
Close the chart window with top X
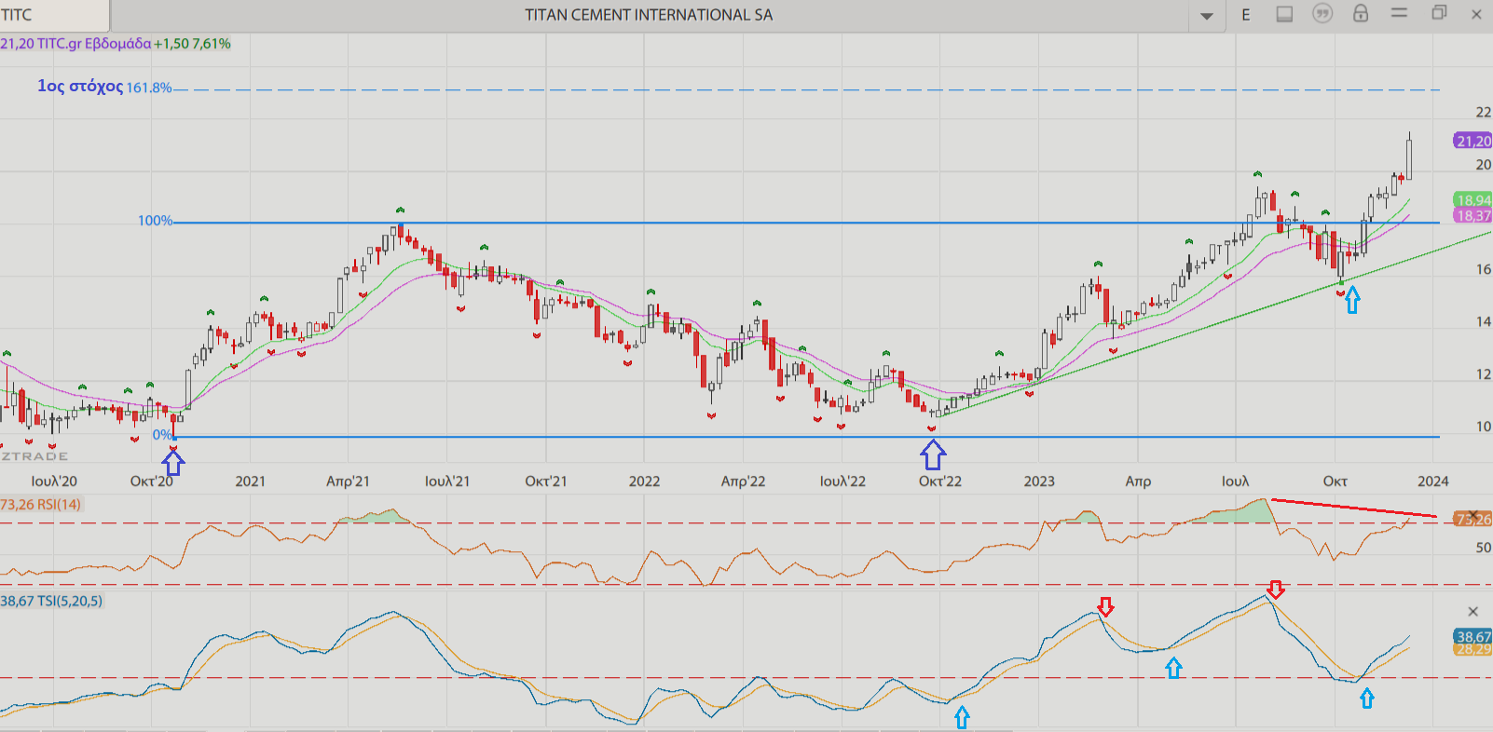click(1476, 14)
